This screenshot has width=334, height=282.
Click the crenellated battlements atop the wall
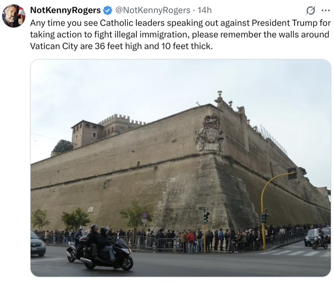point(123,120)
